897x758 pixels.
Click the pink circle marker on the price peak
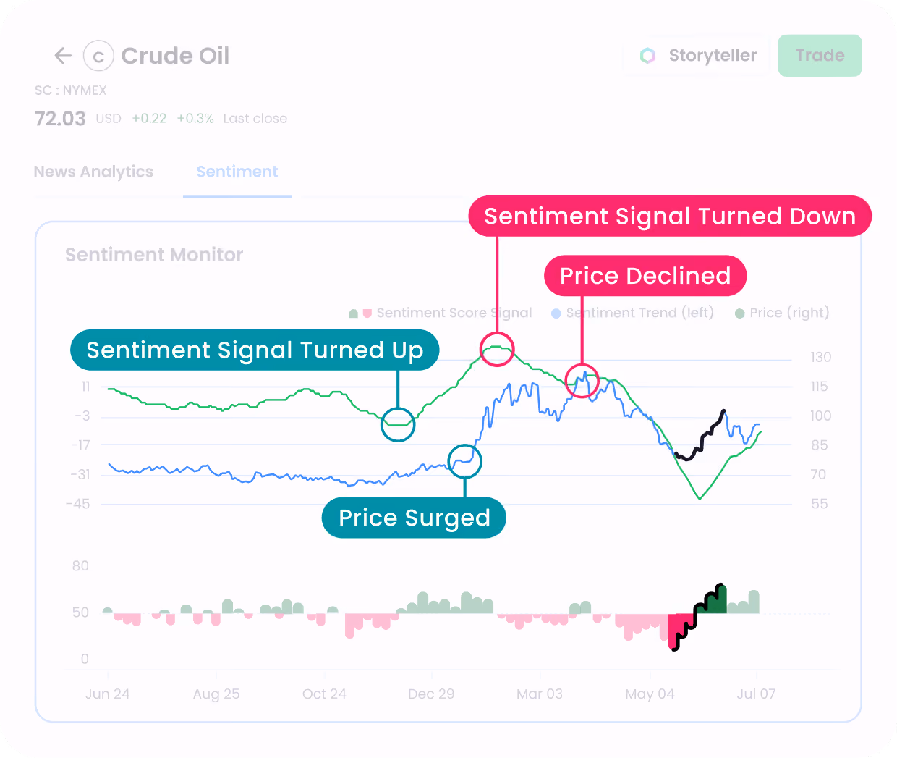click(582, 381)
